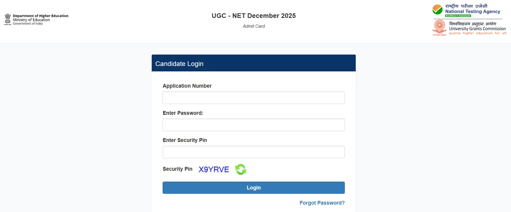Open the Forgot Password link
Image resolution: width=511 pixels, height=212 pixels.
(x=322, y=203)
